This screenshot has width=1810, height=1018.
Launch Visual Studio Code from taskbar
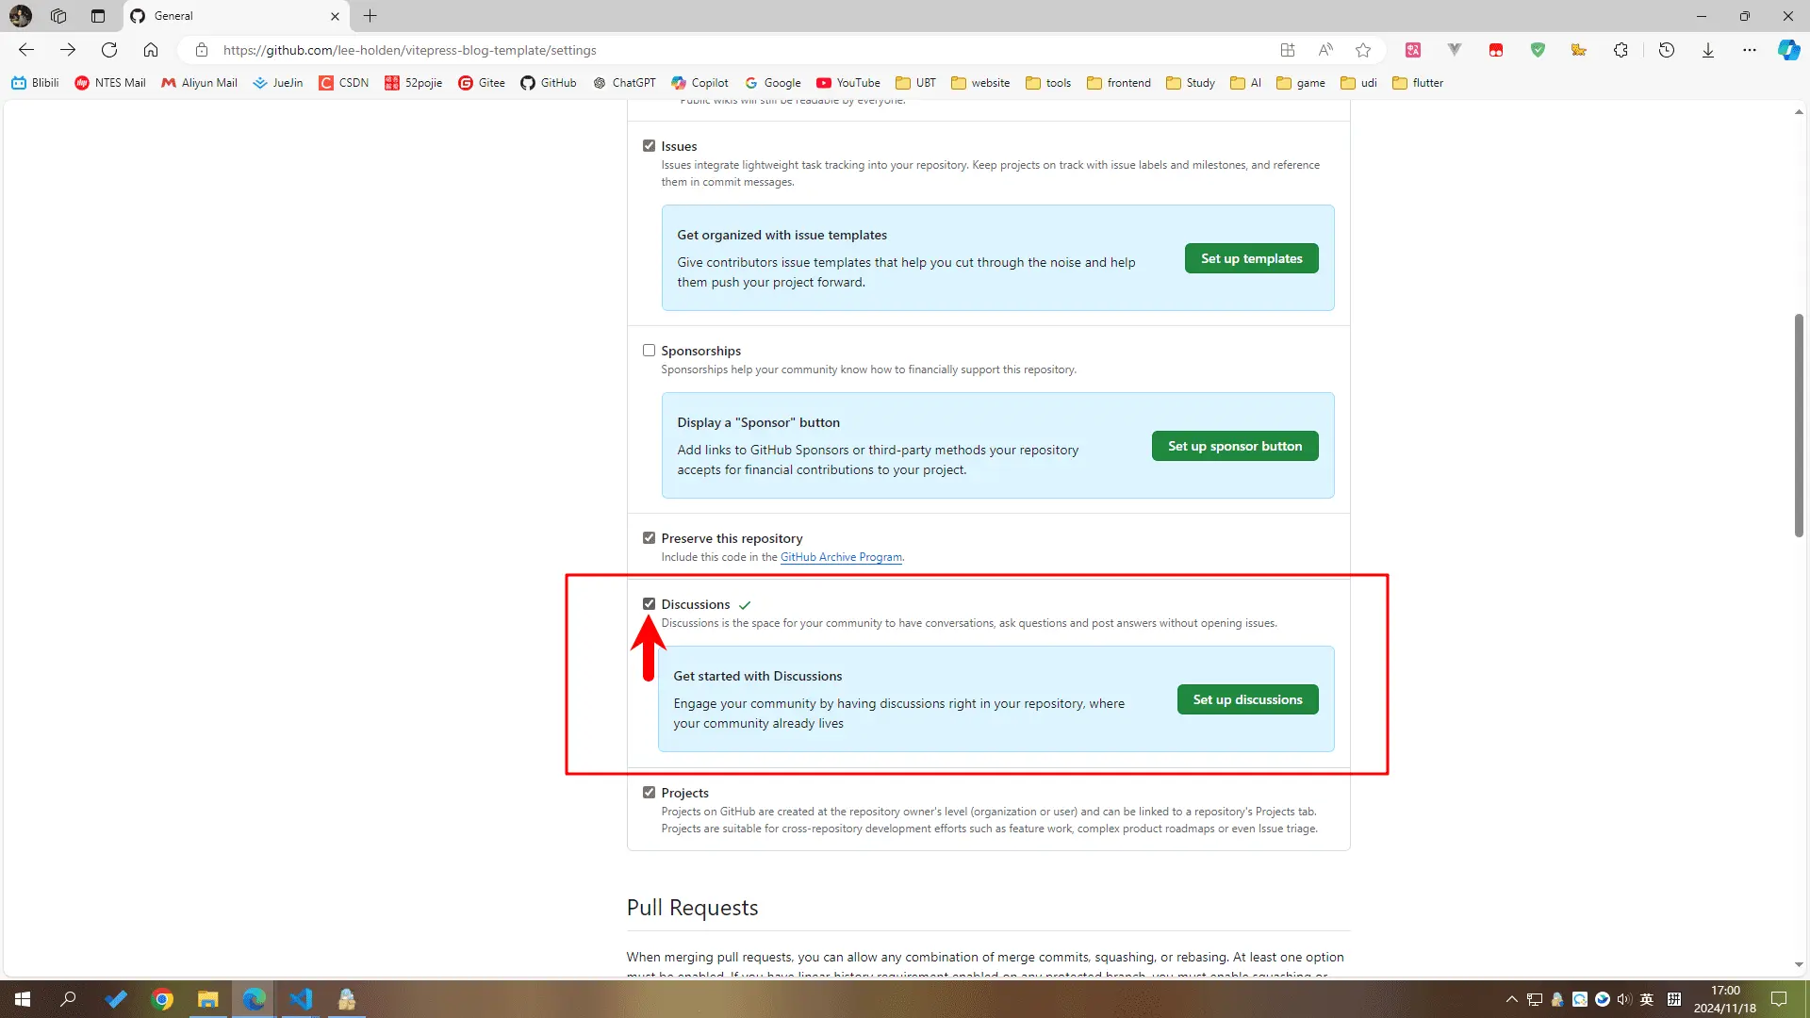point(301,999)
